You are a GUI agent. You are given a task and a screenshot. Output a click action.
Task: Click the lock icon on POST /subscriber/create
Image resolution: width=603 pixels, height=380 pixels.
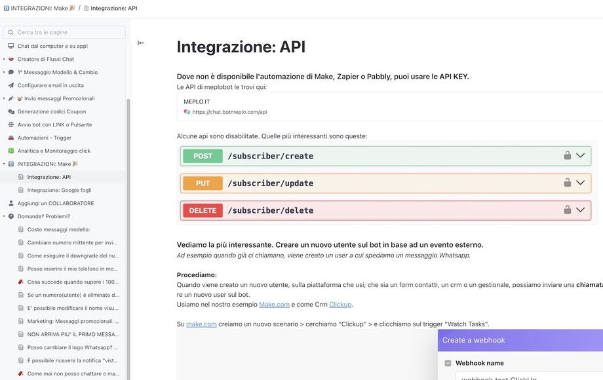point(568,156)
